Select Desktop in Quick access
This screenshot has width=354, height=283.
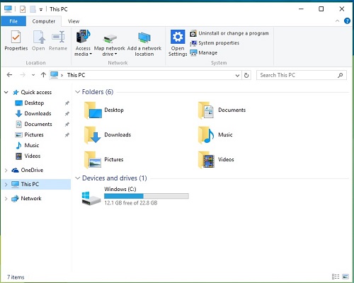[x=34, y=103]
